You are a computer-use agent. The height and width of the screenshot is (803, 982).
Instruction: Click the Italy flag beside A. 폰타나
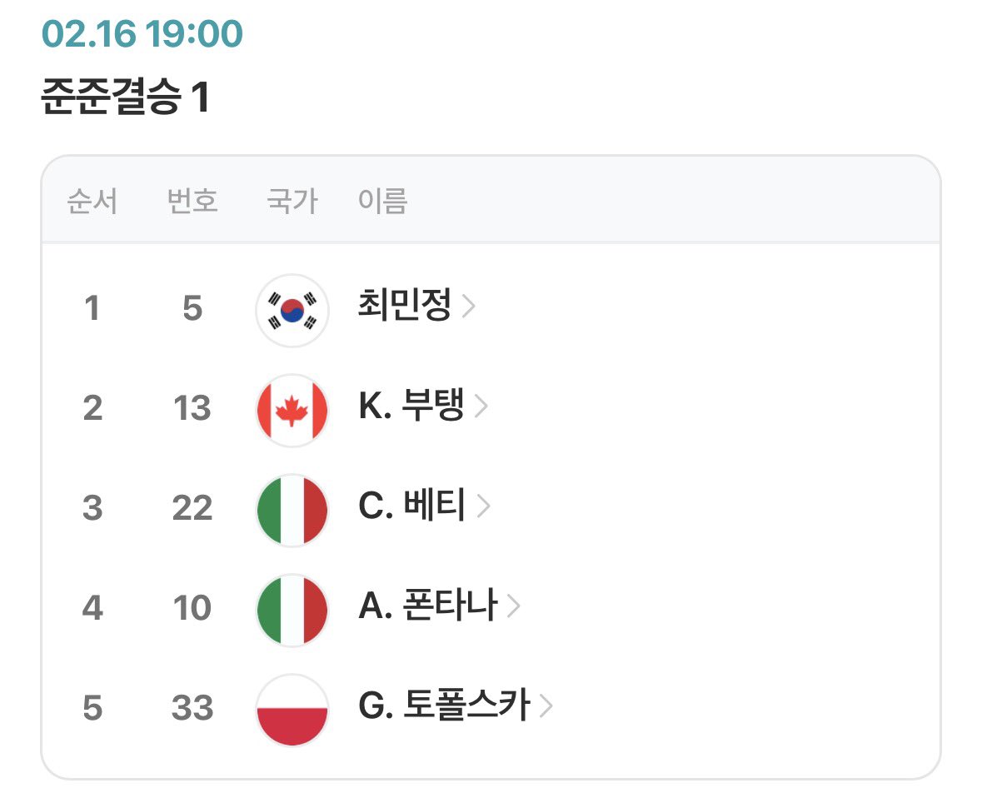pos(292,610)
